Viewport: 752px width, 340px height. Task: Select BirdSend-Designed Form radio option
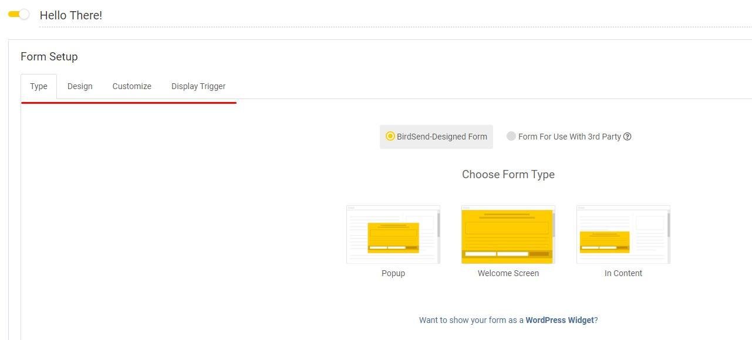(436, 137)
